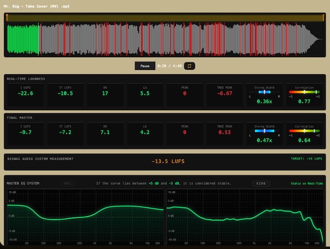Click the yellow loop region bar

(165, 18)
